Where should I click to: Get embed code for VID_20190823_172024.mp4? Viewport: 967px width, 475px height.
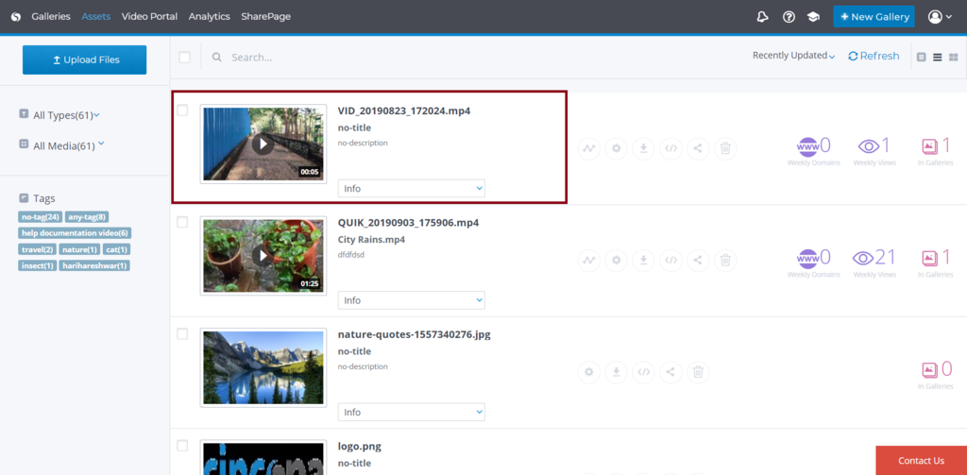[671, 148]
